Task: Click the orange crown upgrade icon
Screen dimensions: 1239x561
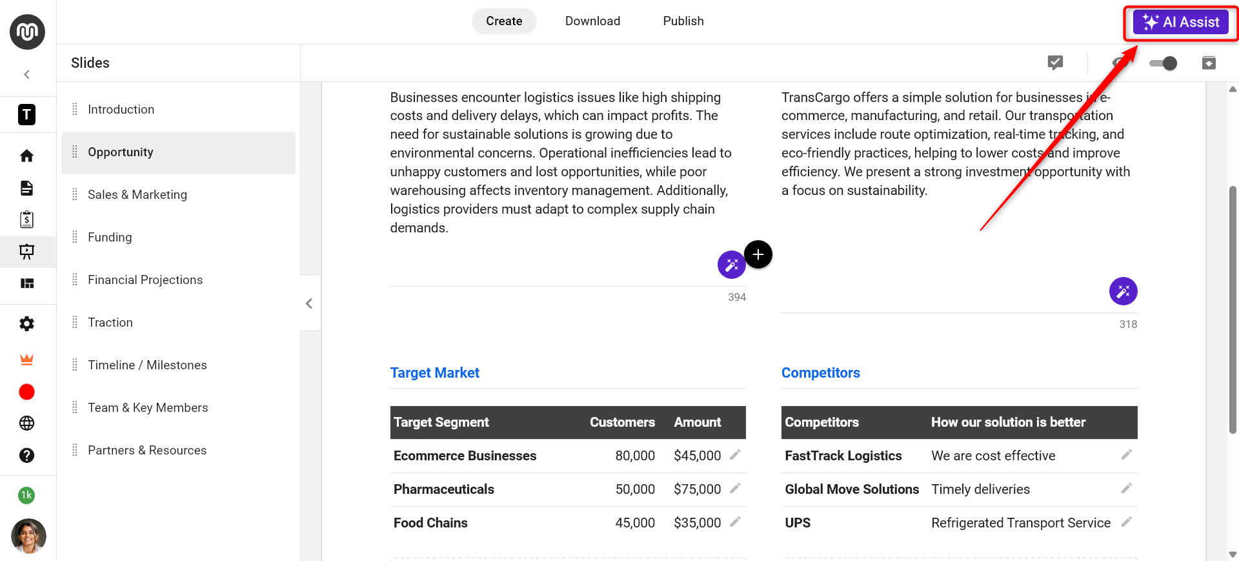Action: point(26,360)
